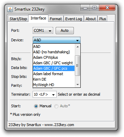Click the device list scrollbar thumb
Screen dimensions: 124x137
coord(78,66)
